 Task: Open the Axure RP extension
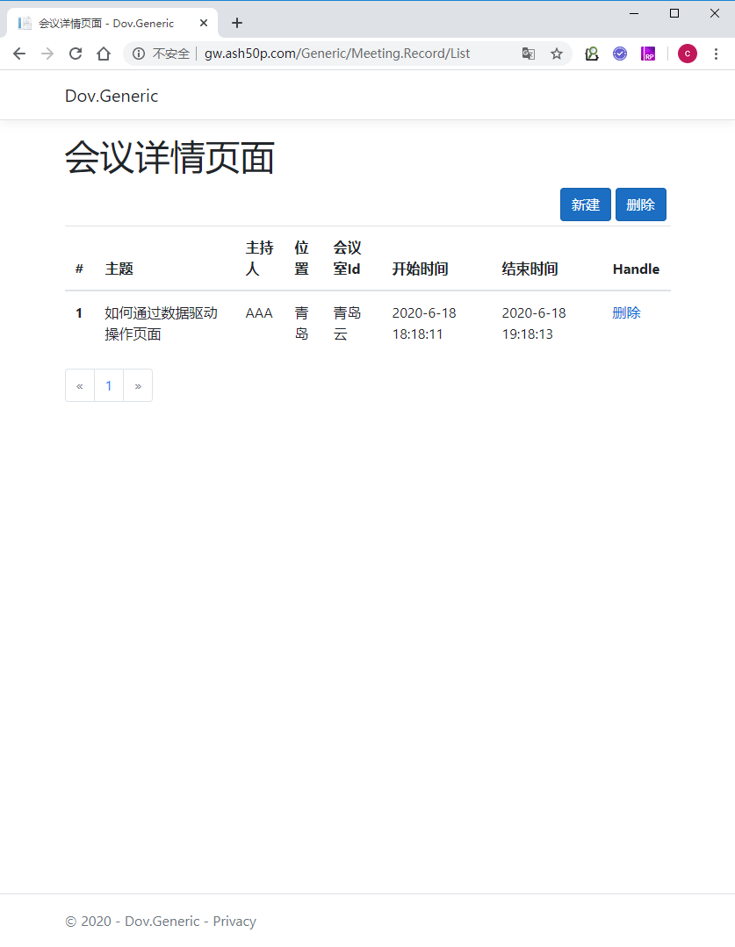(648, 54)
